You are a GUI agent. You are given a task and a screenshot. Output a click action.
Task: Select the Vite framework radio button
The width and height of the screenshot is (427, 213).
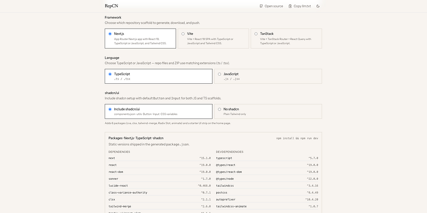pos(183,34)
